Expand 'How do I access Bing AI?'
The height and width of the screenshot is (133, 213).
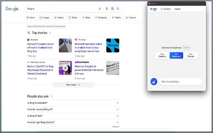[x=73, y=109]
